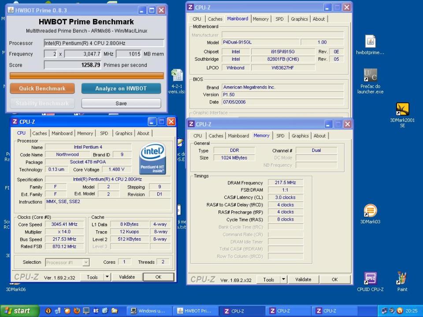Click the DRAM Frequency value 217.5 MHz

pos(286,182)
